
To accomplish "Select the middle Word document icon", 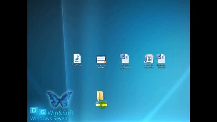I will coord(125,59).
